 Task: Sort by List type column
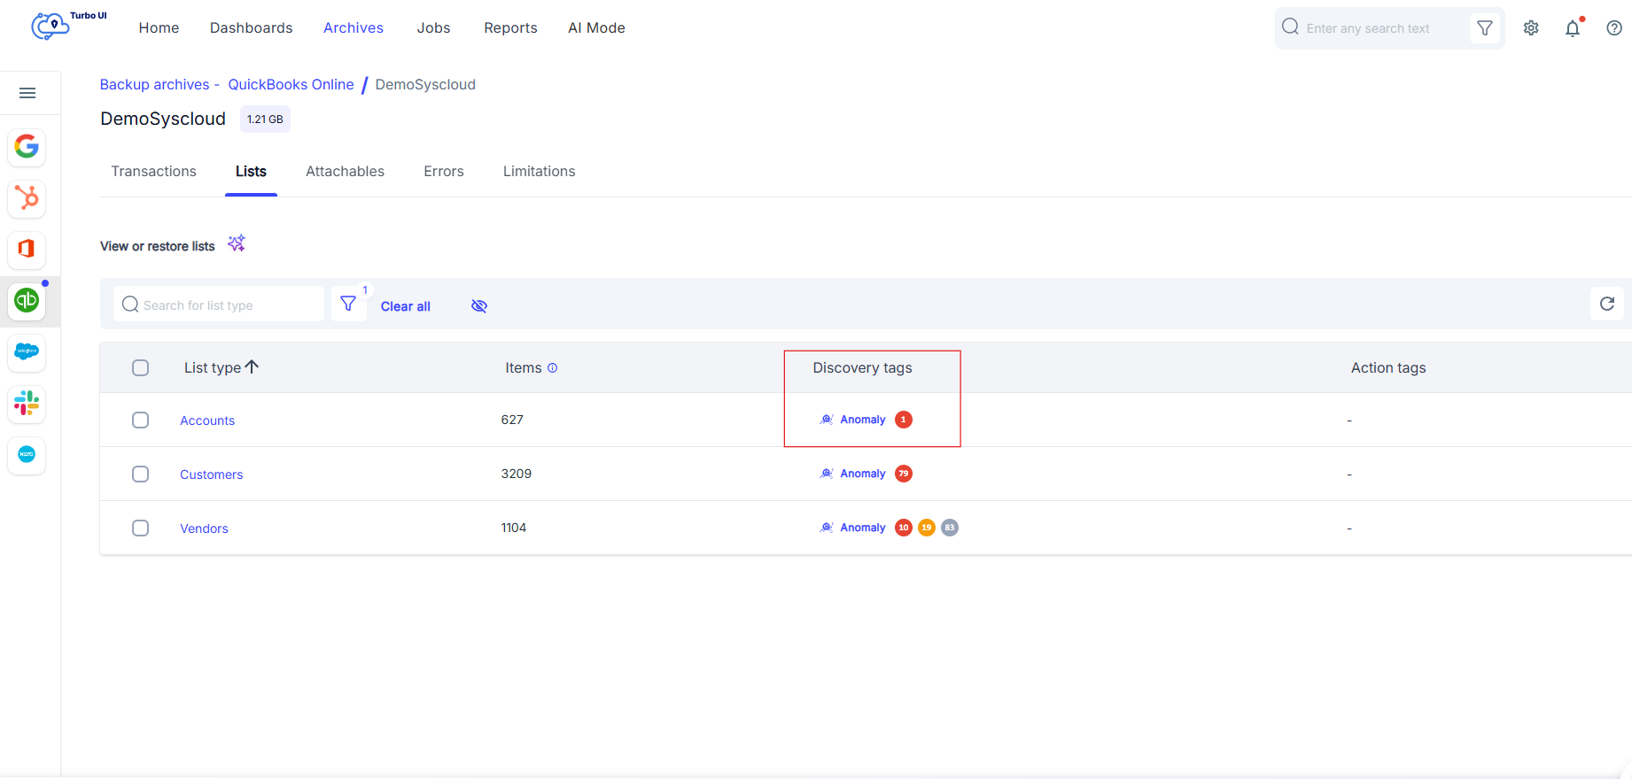pos(221,367)
